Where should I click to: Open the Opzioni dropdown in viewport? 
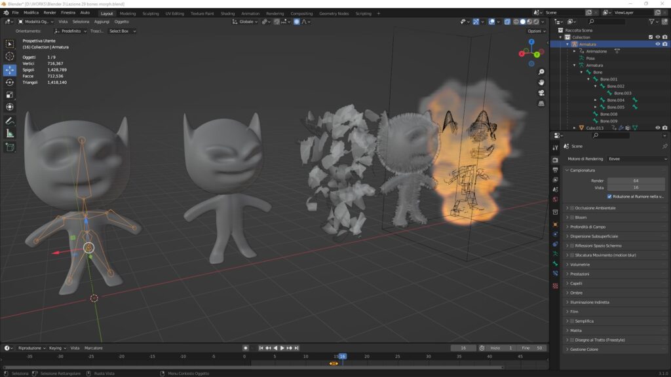click(536, 31)
